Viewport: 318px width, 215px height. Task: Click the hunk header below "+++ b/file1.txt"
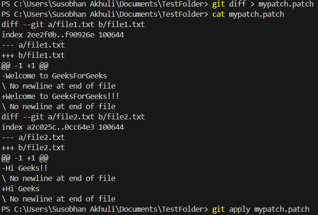click(x=25, y=66)
